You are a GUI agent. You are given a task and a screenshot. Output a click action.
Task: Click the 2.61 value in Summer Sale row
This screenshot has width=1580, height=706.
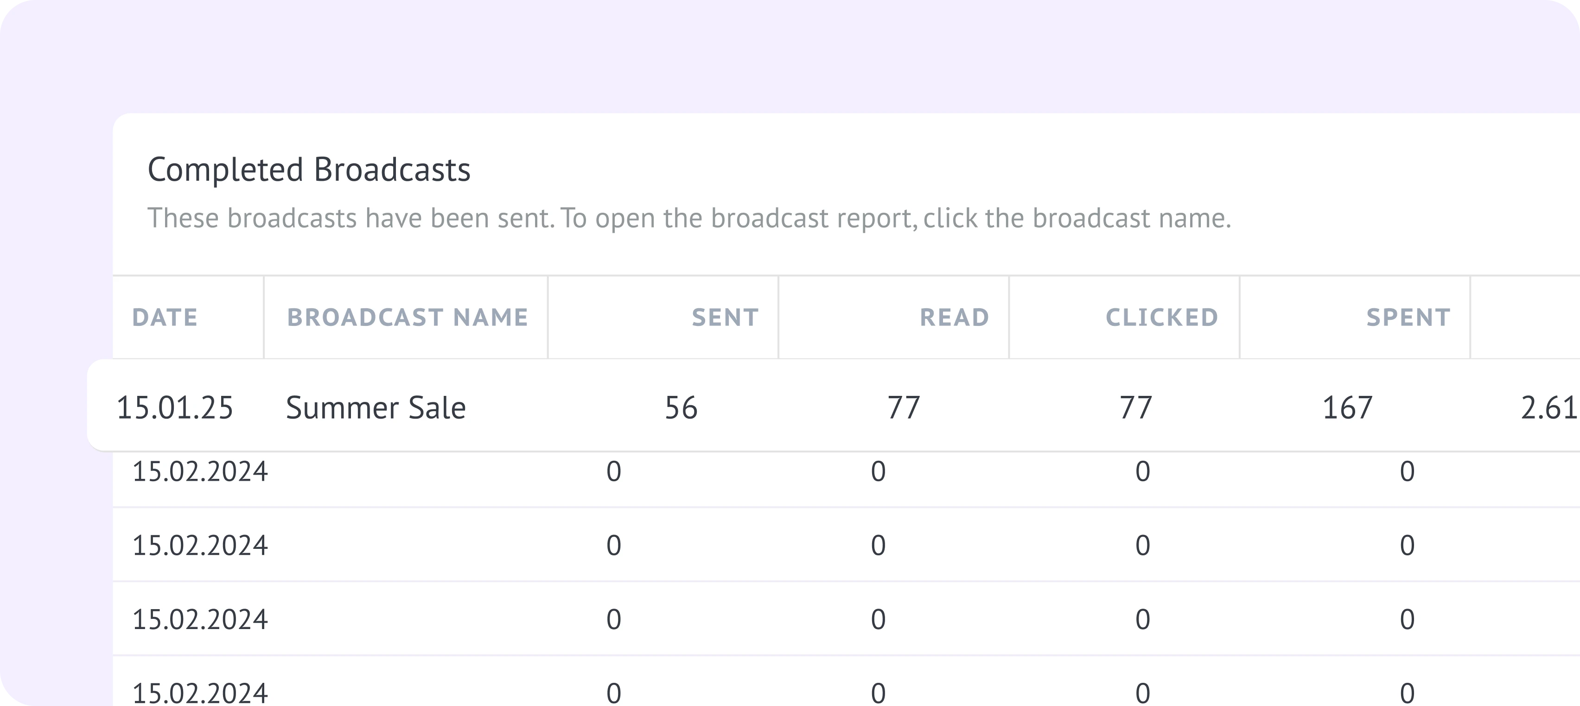pyautogui.click(x=1548, y=408)
